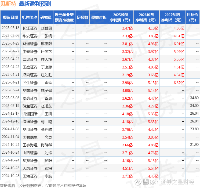Click analyst name 崔琰
The image size is (200, 188).
click(48, 83)
